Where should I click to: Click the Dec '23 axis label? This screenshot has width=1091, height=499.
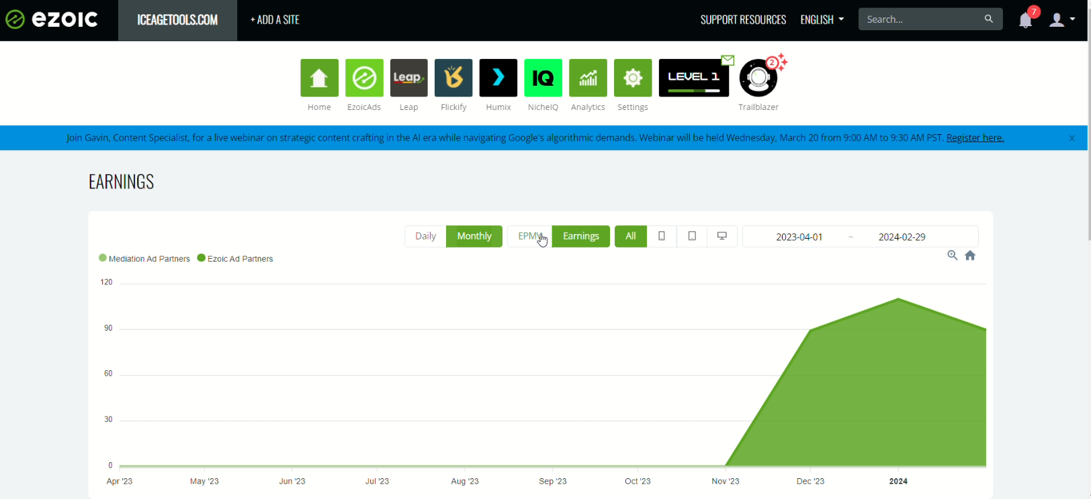coord(810,481)
